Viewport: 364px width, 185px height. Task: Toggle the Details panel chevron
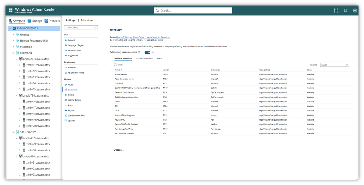(x=124, y=150)
